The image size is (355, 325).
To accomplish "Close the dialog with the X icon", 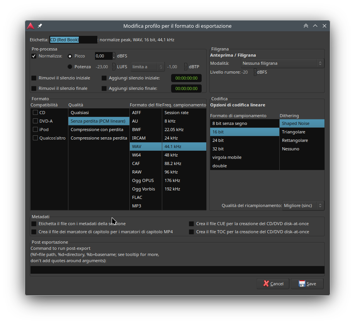I will 324,26.
